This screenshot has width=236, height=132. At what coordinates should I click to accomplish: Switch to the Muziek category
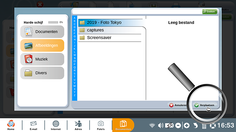click(x=42, y=59)
